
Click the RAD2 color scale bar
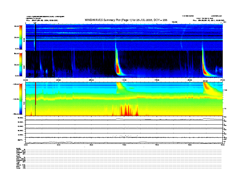point(21,37)
